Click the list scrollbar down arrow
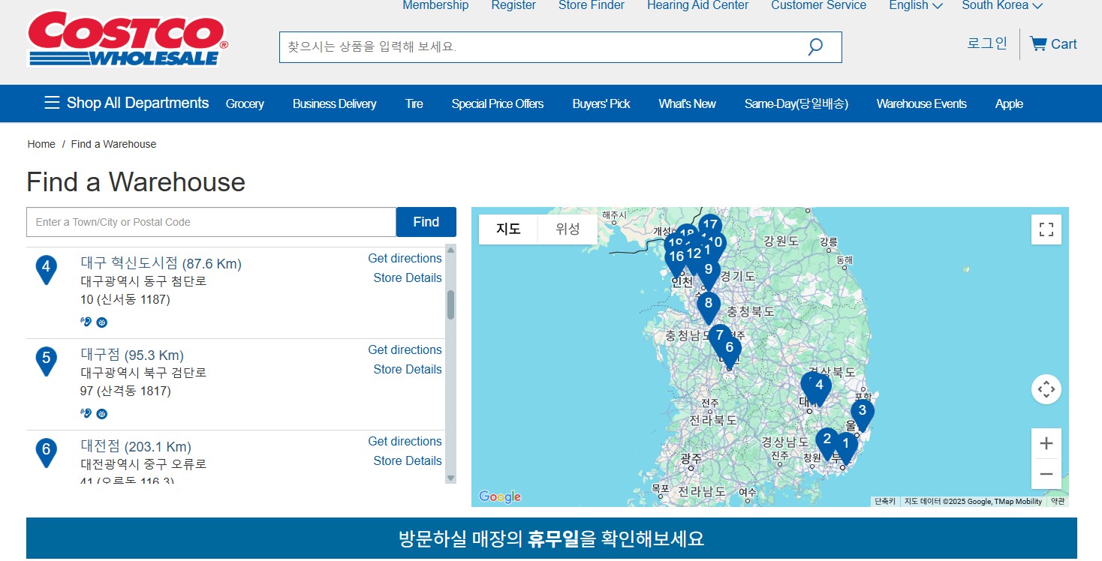 pyautogui.click(x=451, y=478)
